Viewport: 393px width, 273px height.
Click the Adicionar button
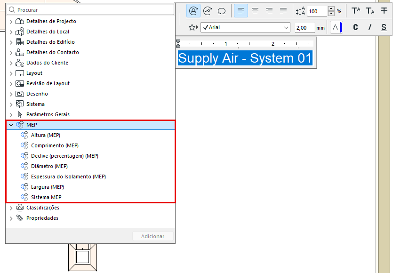point(153,236)
